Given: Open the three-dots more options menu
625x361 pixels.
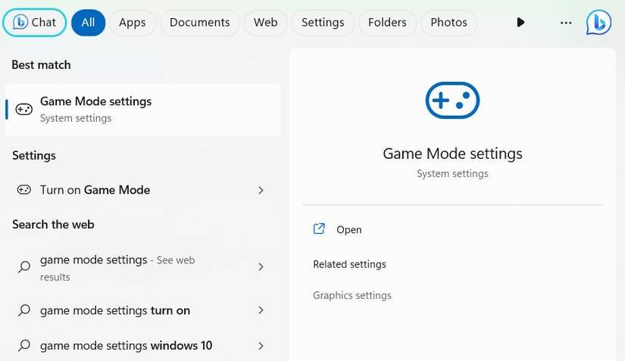Looking at the screenshot, I should tap(566, 23).
